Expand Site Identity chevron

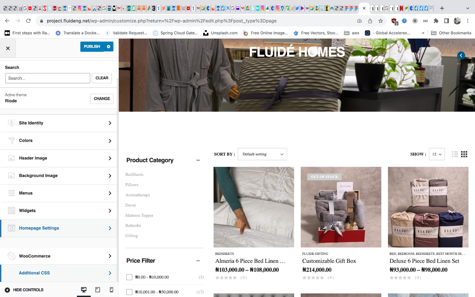click(110, 123)
